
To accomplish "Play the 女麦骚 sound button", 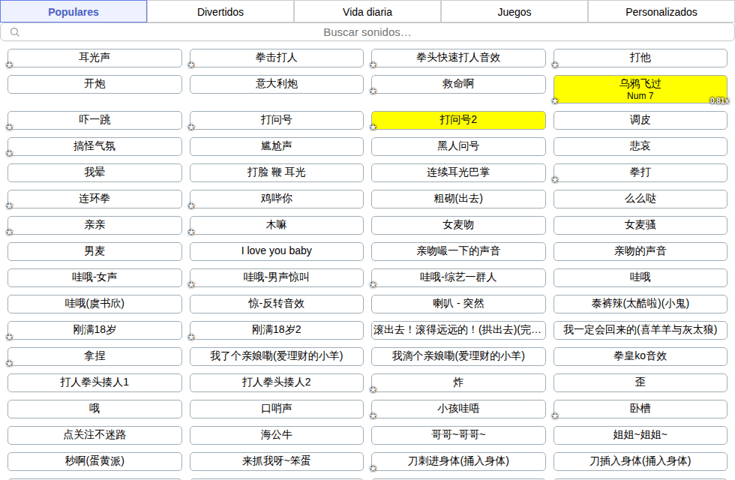I will [640, 225].
